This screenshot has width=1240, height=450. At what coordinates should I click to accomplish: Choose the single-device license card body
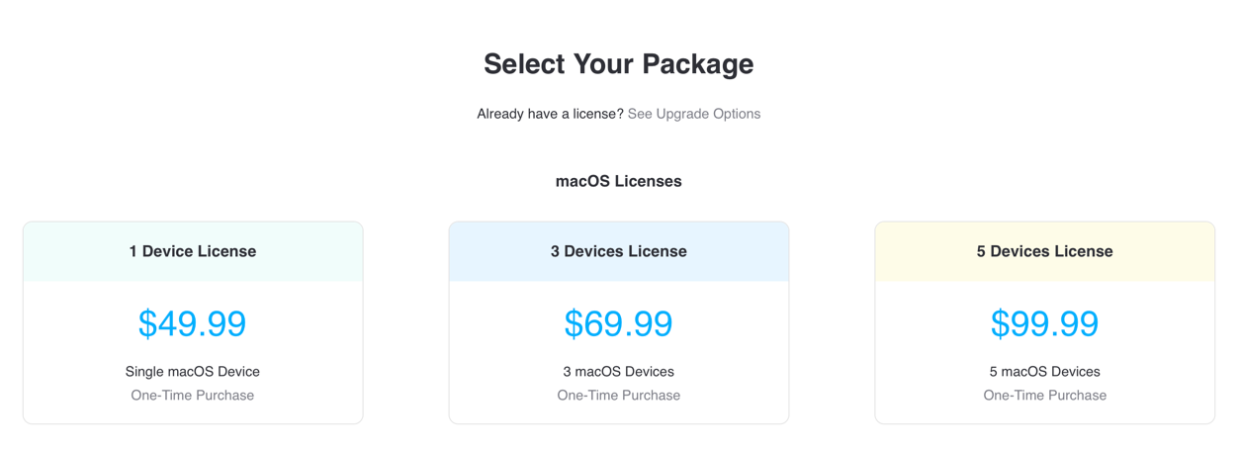(x=193, y=352)
